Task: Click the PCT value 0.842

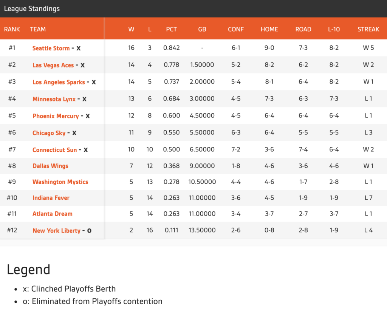Action: coord(171,48)
